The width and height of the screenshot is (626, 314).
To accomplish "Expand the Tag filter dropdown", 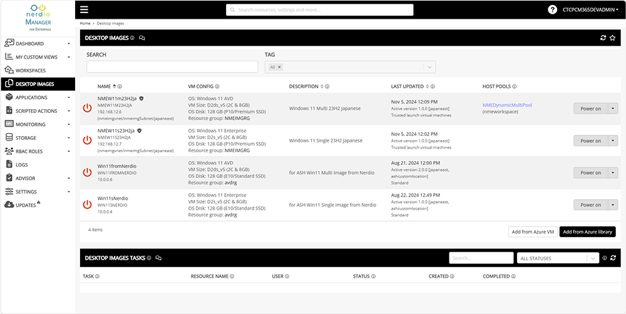I will click(429, 67).
